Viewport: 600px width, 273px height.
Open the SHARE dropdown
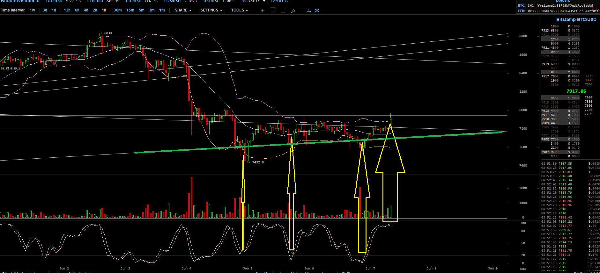[183, 10]
